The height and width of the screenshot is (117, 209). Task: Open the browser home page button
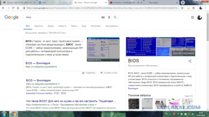click(18, 8)
